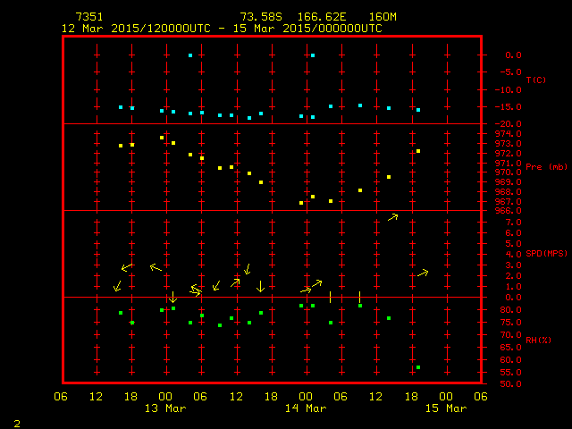Select the 14 Mar date label
The width and height of the screenshot is (572, 429).
click(x=305, y=408)
